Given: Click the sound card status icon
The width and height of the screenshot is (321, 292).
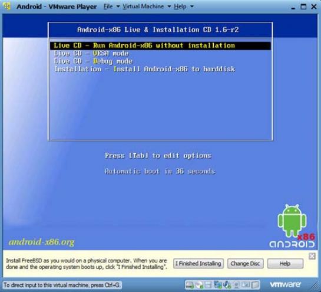Looking at the screenshot, I should [x=227, y=284].
